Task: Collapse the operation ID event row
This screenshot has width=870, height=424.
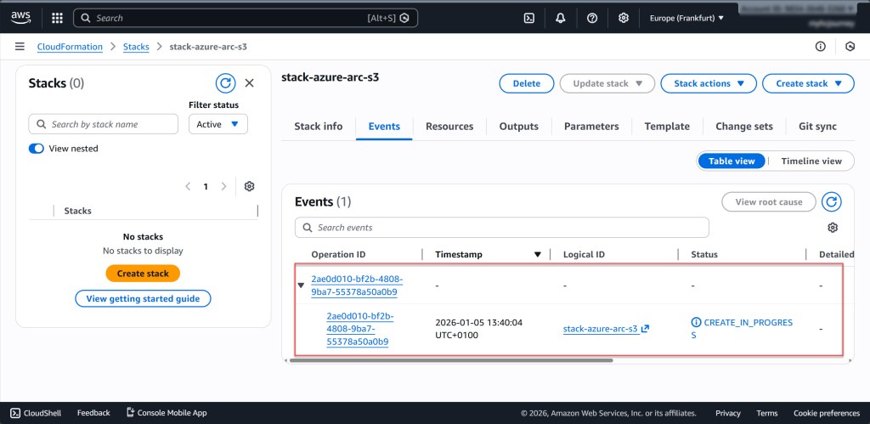Action: [x=301, y=285]
